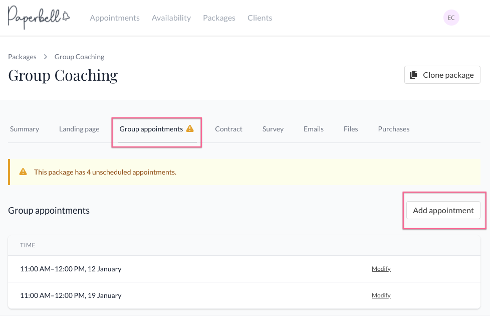The height and width of the screenshot is (316, 490).
Task: Click the Paperbell logo
Action: (39, 17)
